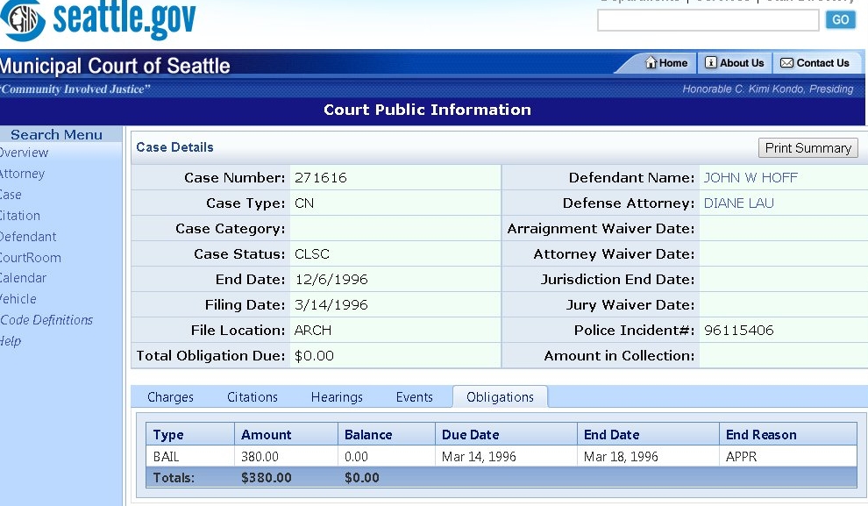Switch to the Charges tab
The height and width of the screenshot is (506, 868).
(x=170, y=397)
